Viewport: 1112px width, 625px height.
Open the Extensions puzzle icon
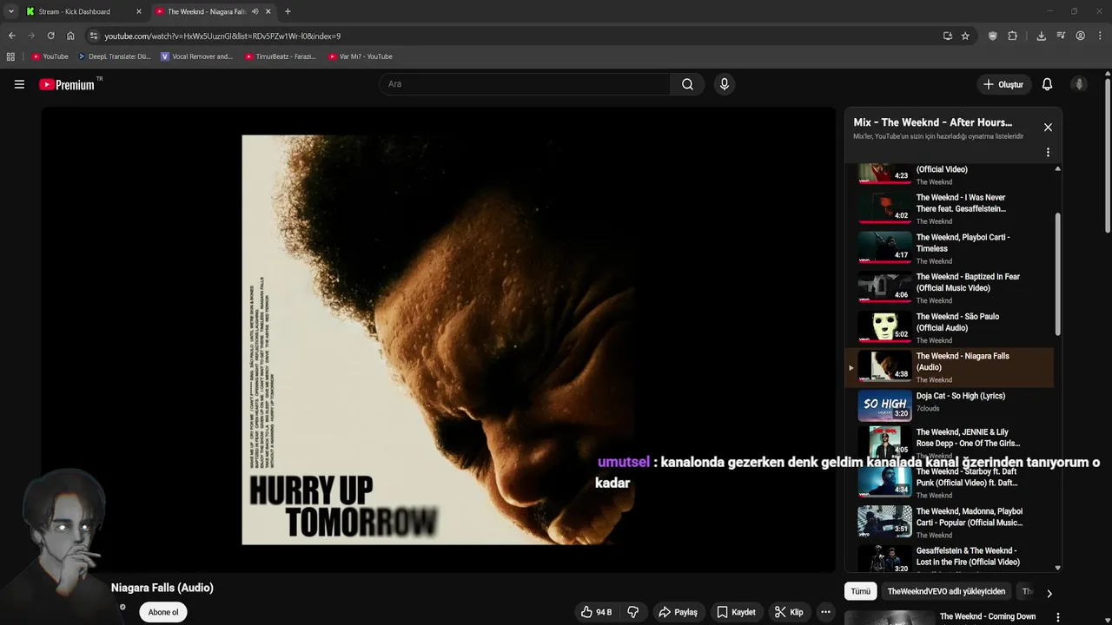coord(1012,36)
